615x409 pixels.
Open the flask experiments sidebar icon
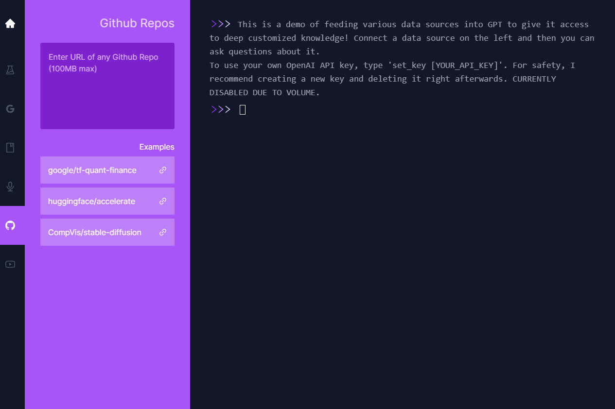pos(10,70)
